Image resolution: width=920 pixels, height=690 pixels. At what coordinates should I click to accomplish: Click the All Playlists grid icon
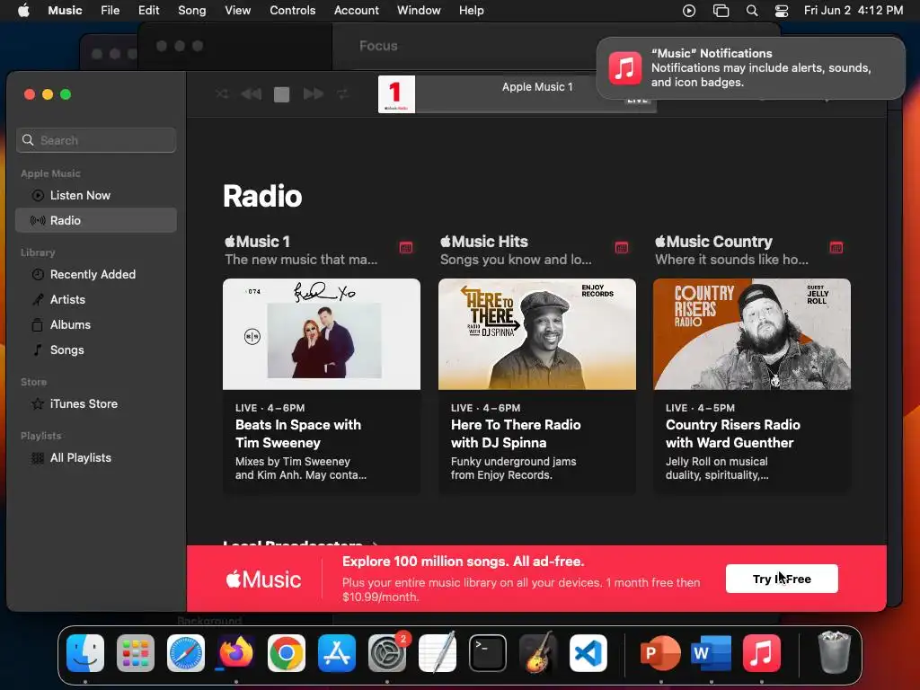click(x=38, y=458)
